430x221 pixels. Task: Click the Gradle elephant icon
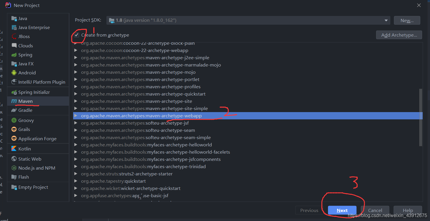[14, 110]
